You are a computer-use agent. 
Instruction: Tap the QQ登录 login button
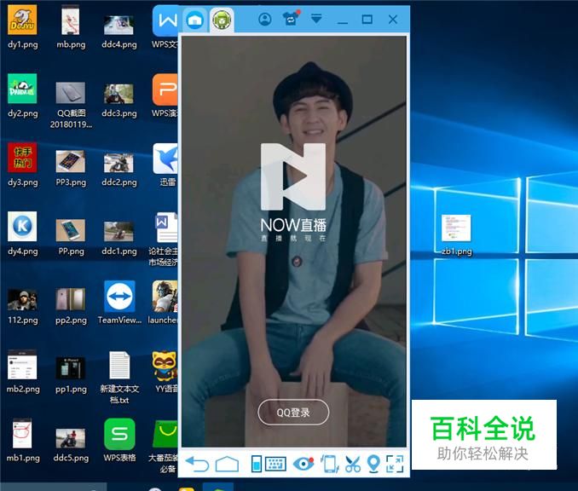pyautogui.click(x=293, y=412)
